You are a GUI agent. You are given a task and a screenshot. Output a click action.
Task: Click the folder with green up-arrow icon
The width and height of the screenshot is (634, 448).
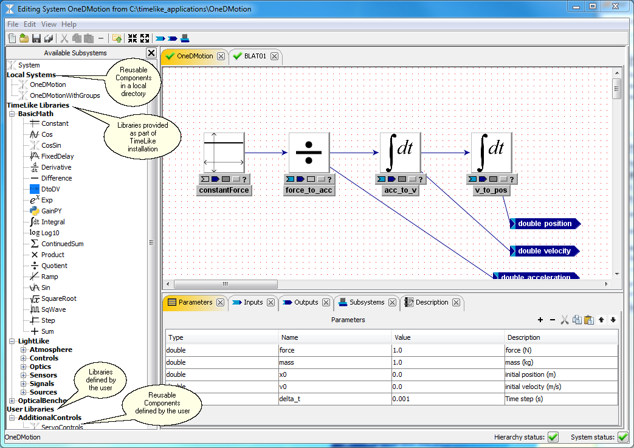[x=117, y=38]
